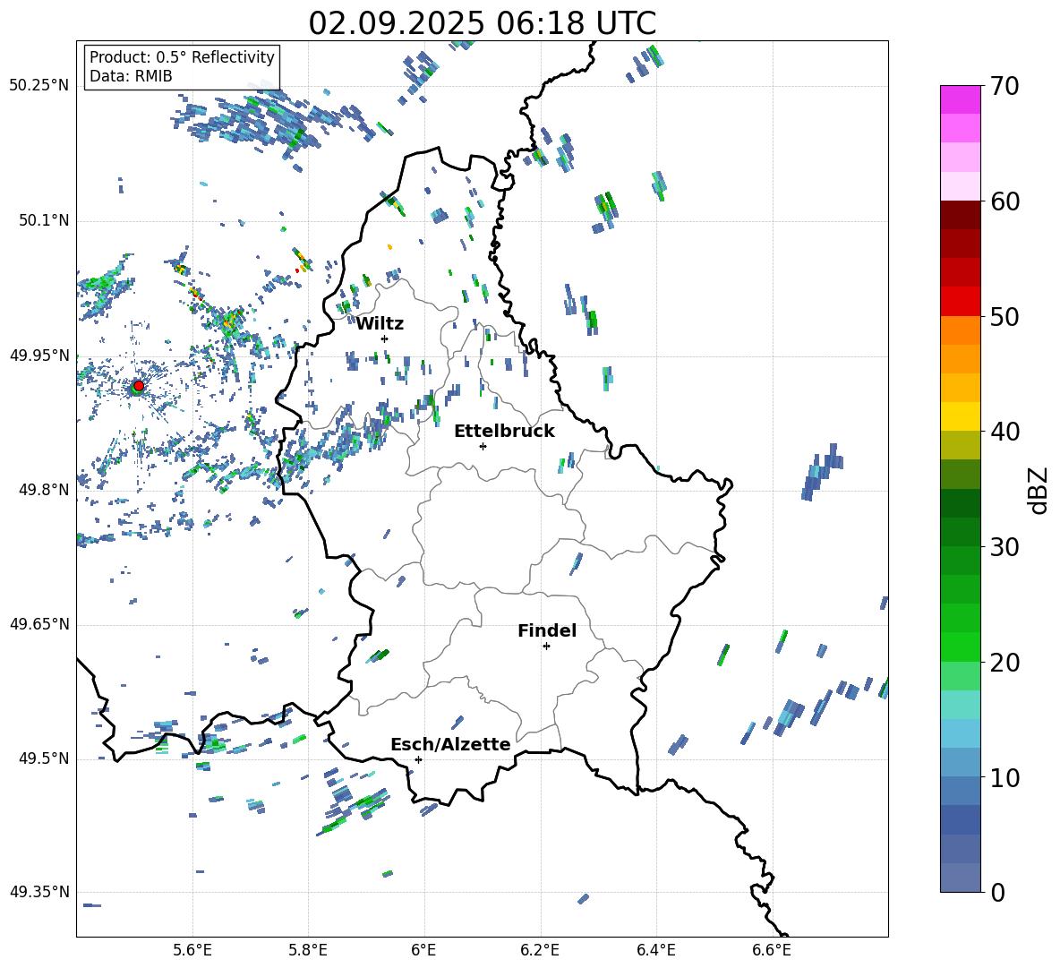Click the orange swatch just below 50

960,330
